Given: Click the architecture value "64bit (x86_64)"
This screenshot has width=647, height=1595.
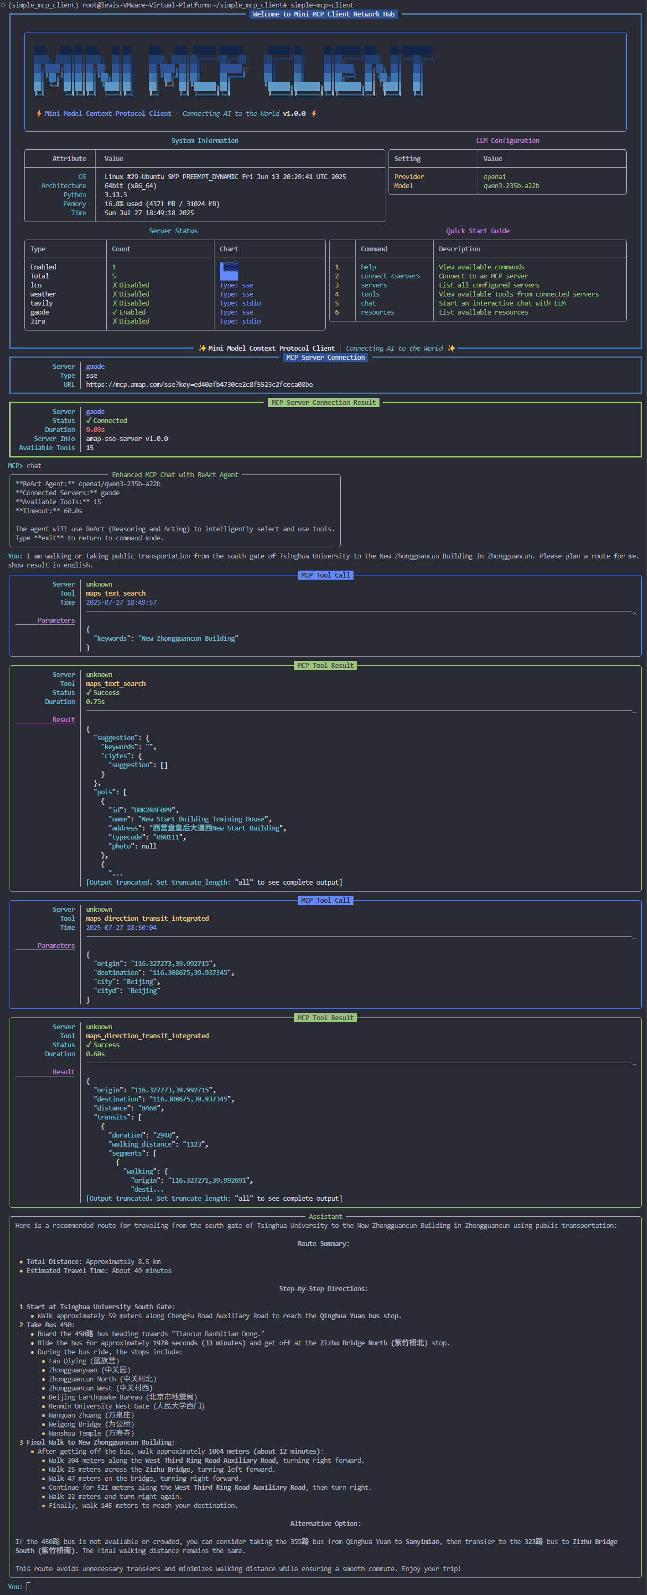Looking at the screenshot, I should pyautogui.click(x=131, y=186).
